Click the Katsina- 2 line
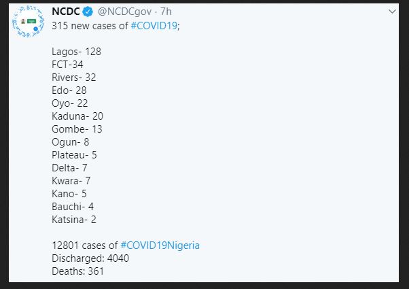 (x=72, y=219)
